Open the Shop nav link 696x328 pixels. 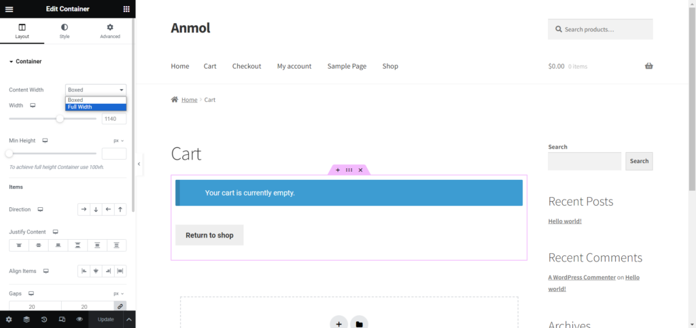click(x=390, y=66)
